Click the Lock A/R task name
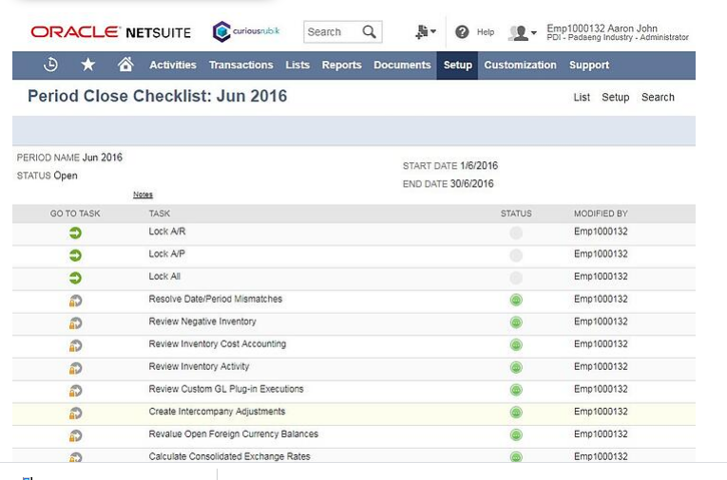The height and width of the screenshot is (480, 727). (x=167, y=231)
